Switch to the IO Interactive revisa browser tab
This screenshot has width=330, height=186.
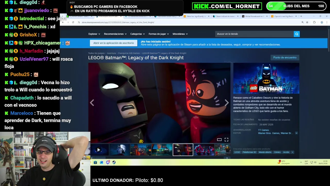point(138,16)
